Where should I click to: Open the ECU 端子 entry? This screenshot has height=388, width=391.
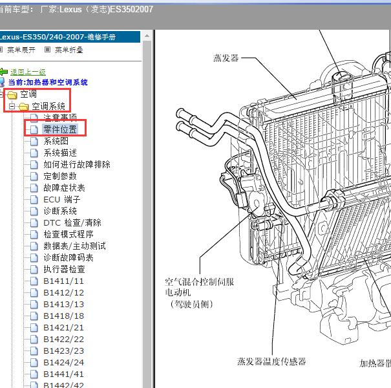click(62, 199)
